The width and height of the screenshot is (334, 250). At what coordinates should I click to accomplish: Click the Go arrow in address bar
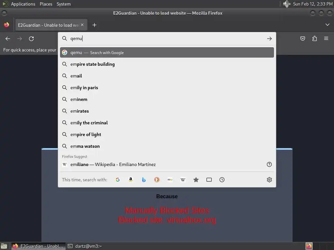coord(269,38)
